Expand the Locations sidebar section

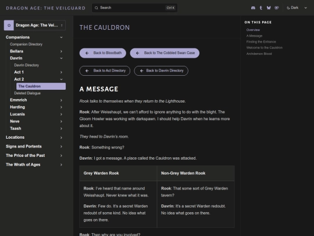(x=61, y=138)
